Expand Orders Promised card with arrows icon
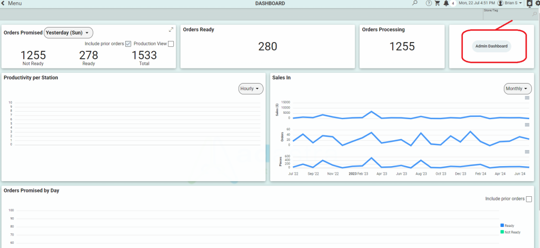The width and height of the screenshot is (540, 248). click(x=171, y=30)
